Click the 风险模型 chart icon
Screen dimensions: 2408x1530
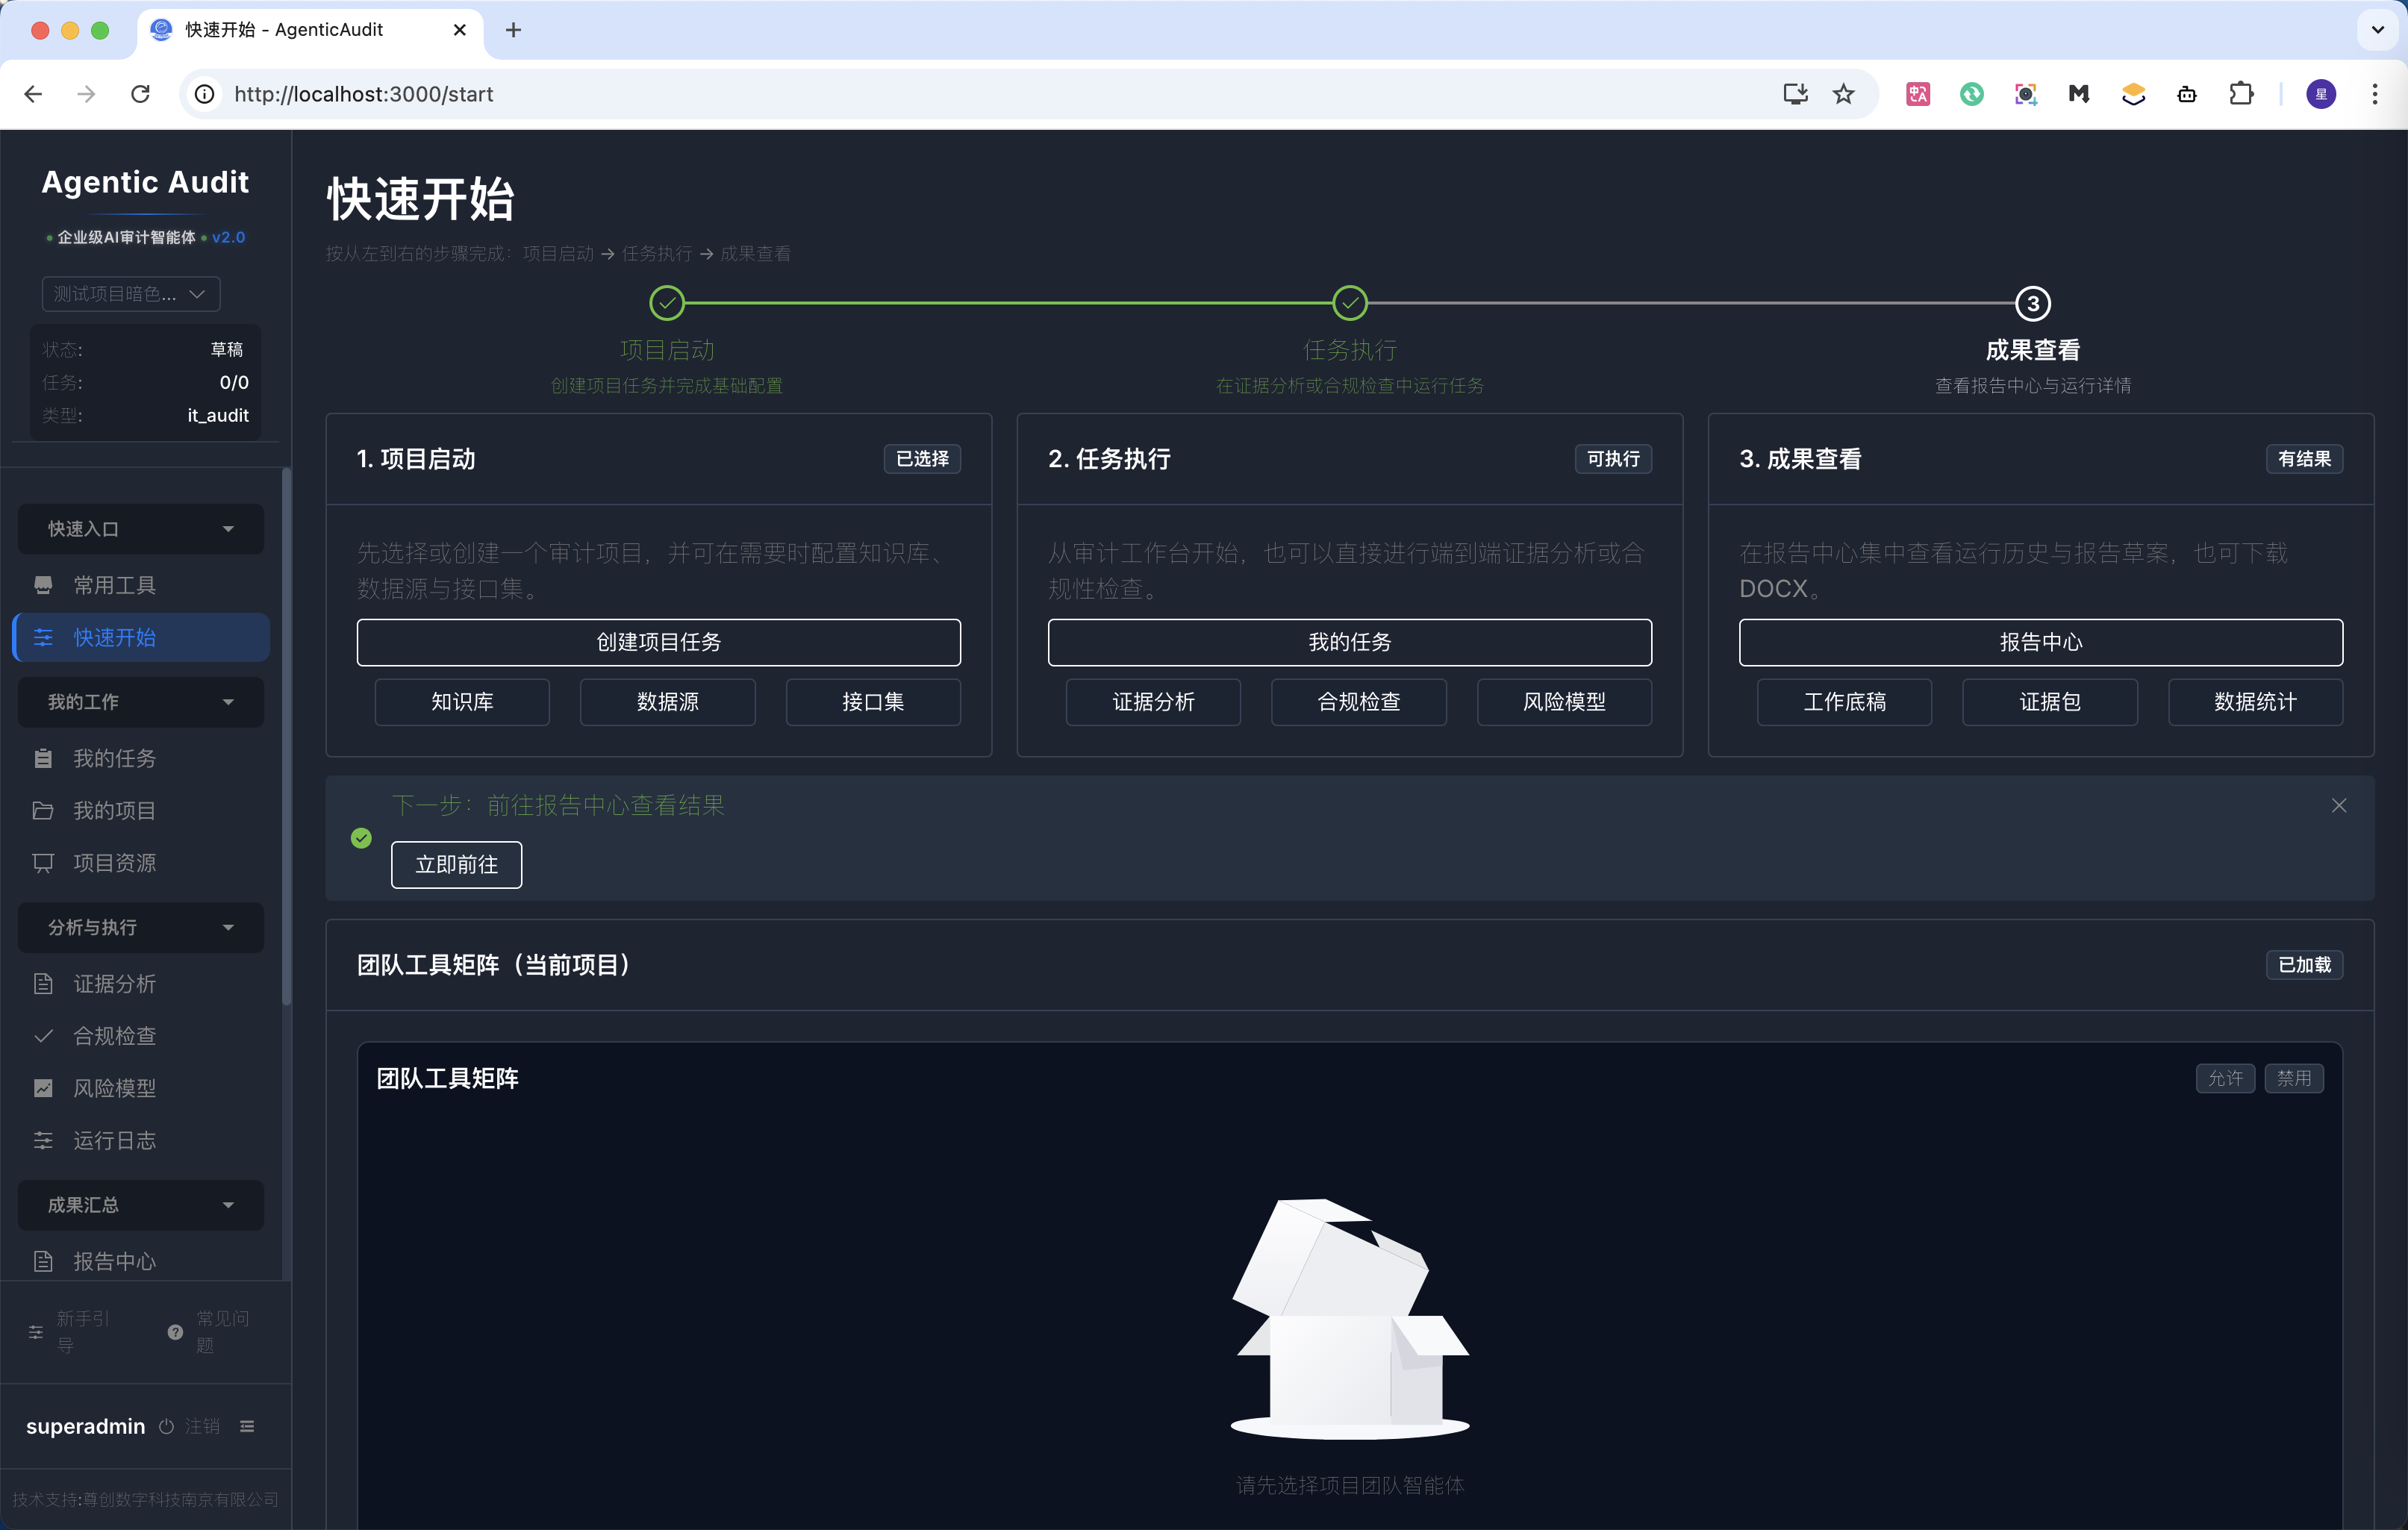pos(43,1088)
